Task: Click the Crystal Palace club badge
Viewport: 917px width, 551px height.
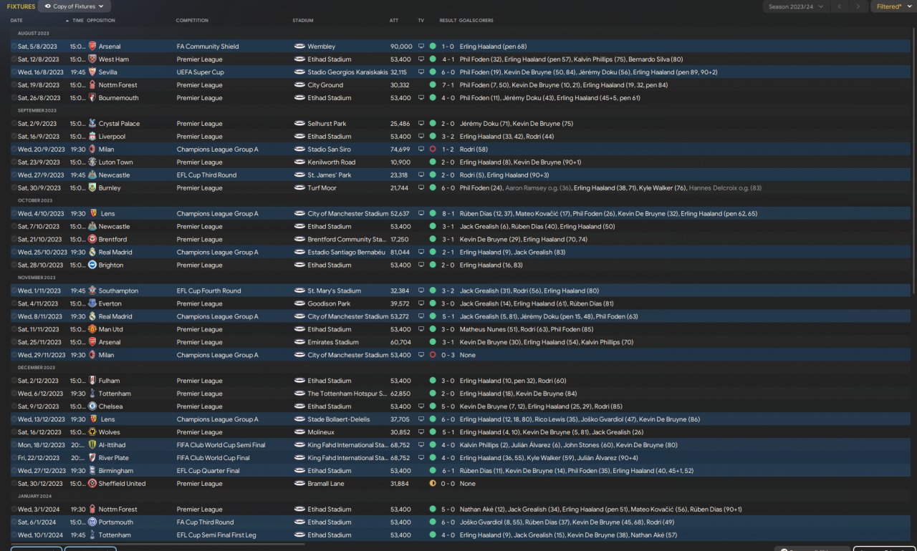Action: [92, 124]
